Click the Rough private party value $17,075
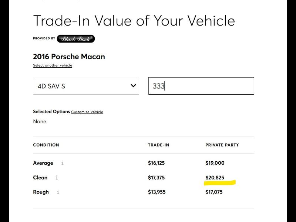This screenshot has height=222, width=296. (215, 192)
